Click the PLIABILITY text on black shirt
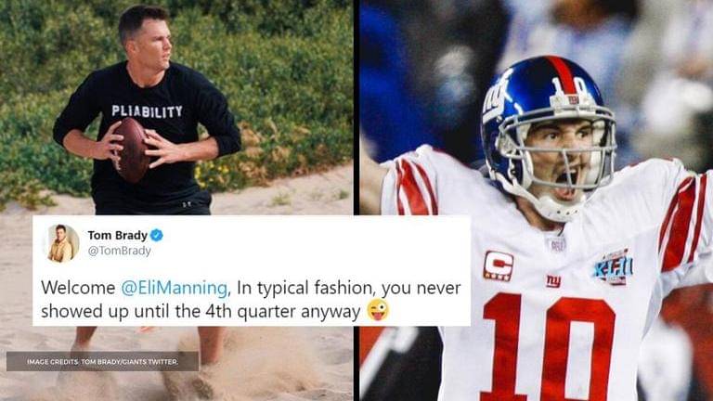Screen dimensions: 713x401 tap(147, 111)
